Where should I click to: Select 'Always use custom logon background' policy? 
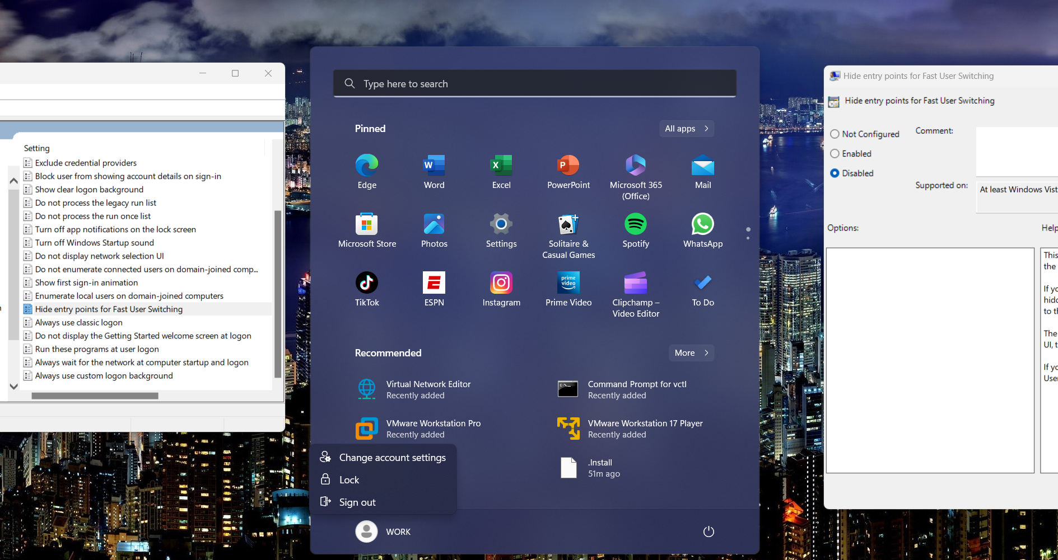tap(104, 376)
